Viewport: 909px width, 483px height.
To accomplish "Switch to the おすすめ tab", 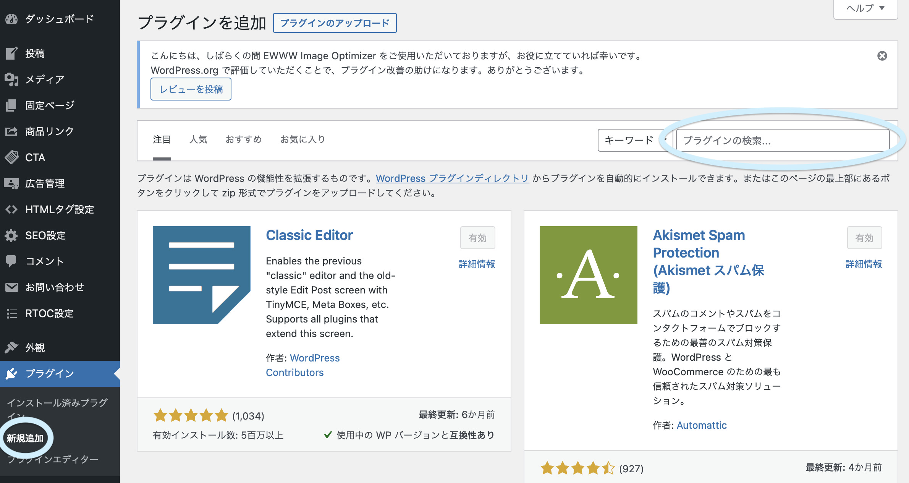I will [x=244, y=139].
